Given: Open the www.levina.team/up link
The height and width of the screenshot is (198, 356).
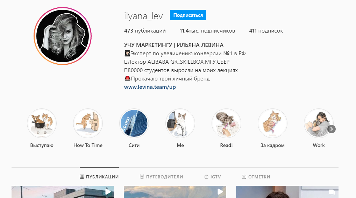Looking at the screenshot, I should tap(150, 87).
